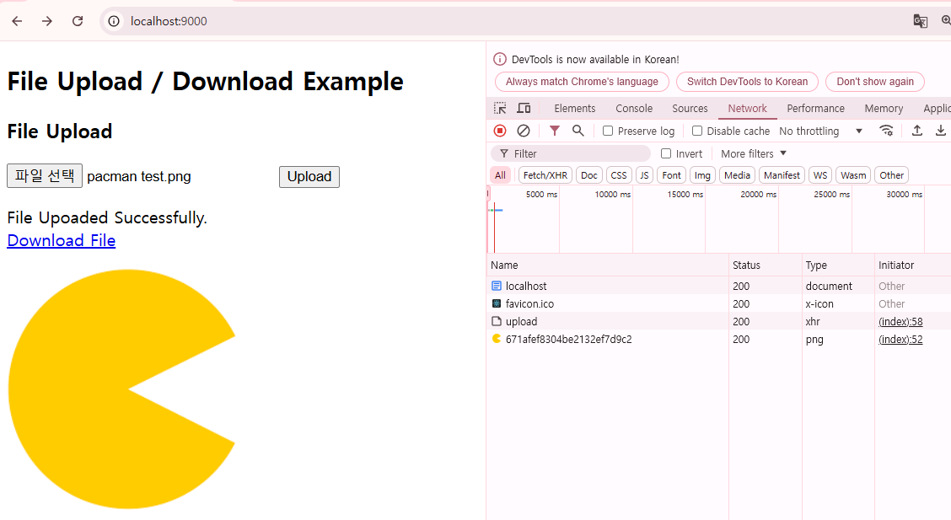Switch to the Console tab

coord(634,109)
